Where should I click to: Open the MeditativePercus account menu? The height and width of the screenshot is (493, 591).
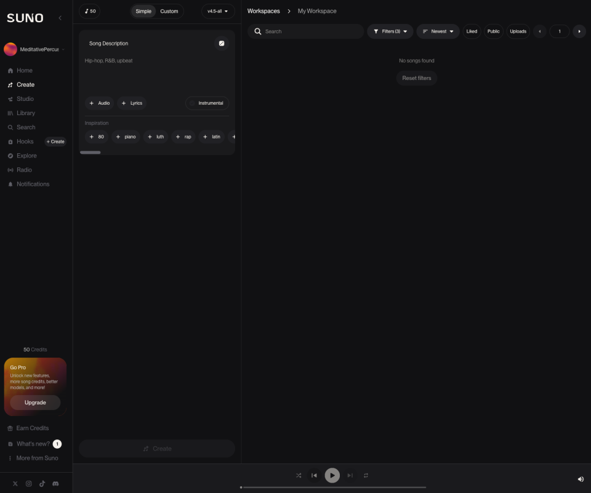34,49
